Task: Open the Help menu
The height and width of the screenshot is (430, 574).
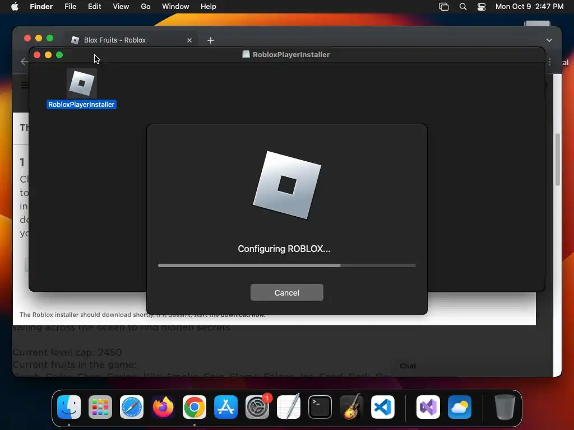Action: click(x=209, y=7)
